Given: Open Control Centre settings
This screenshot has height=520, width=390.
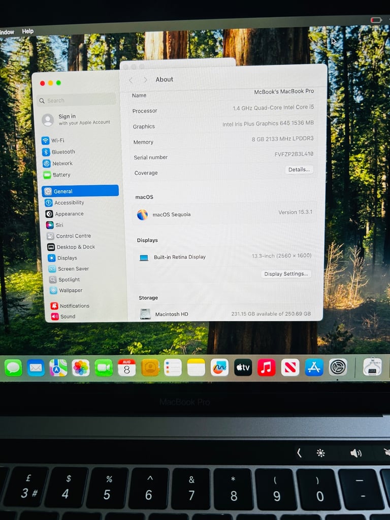Looking at the screenshot, I should pos(69,236).
